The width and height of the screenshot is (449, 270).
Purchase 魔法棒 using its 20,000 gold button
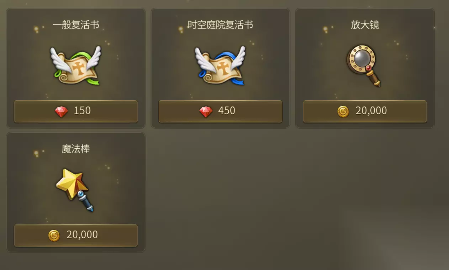point(76,235)
